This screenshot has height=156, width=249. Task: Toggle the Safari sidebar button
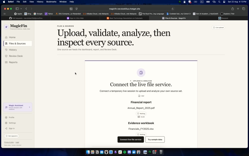tap(17, 9)
